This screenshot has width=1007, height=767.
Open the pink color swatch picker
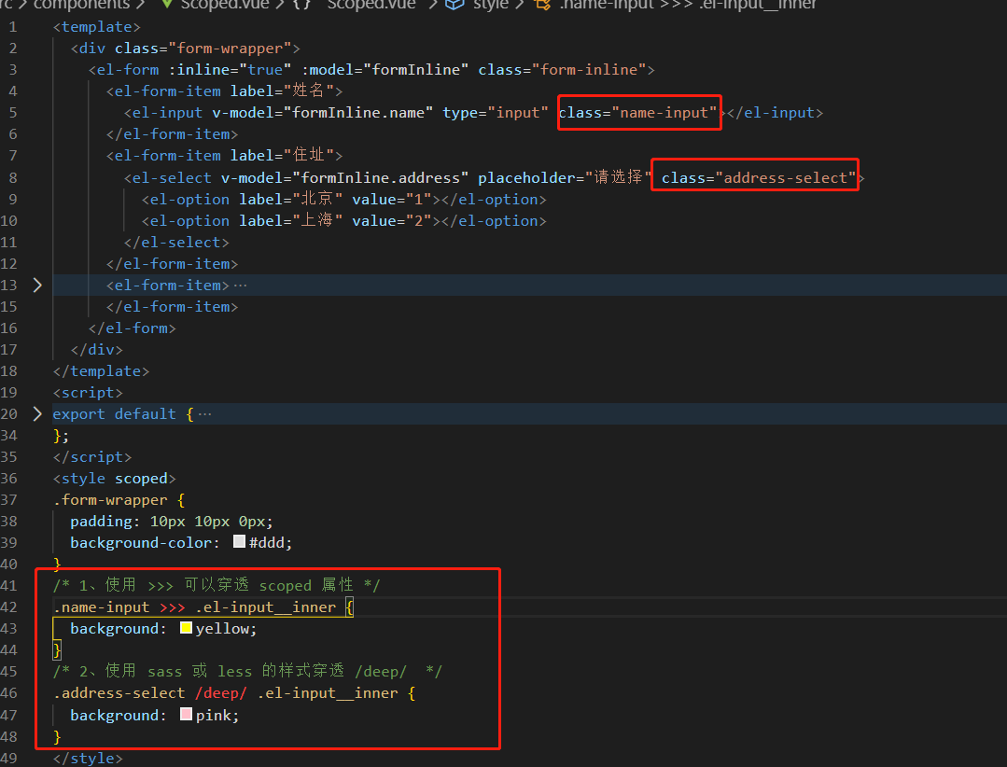point(187,714)
